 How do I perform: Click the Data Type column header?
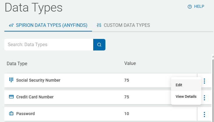coord(17,63)
